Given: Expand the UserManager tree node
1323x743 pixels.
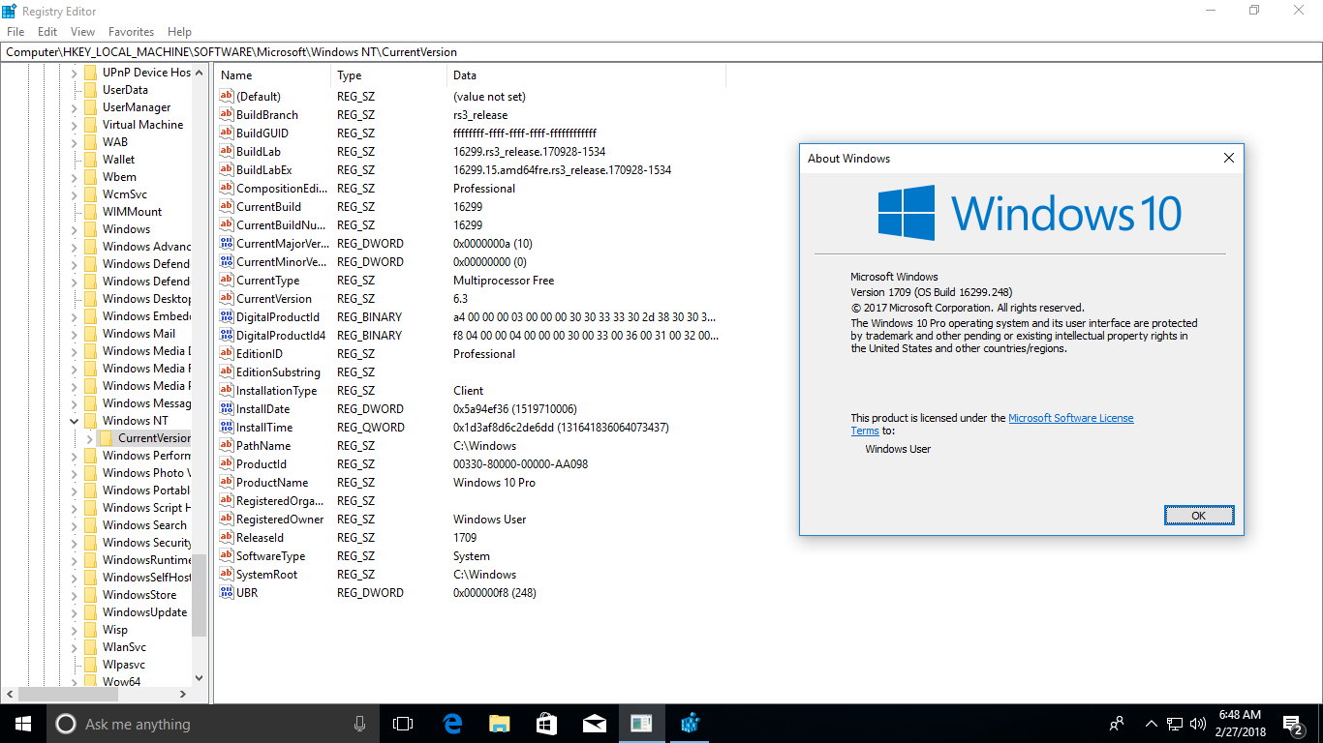Looking at the screenshot, I should pos(75,107).
